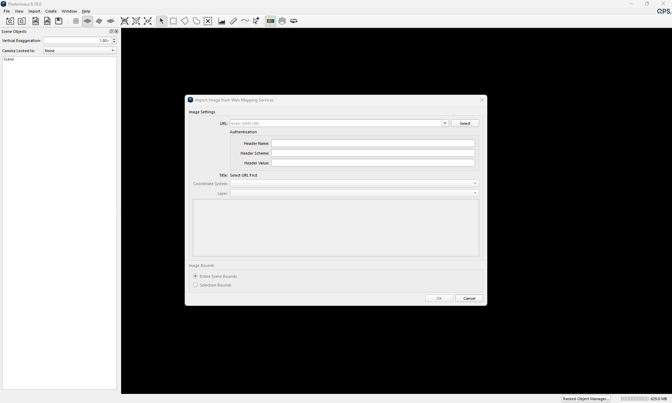
Task: Expand the WMS URL dropdown arrow
Action: 445,123
